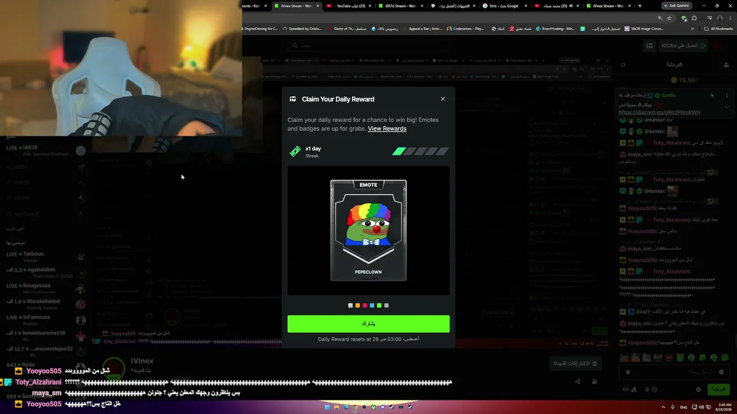Open the Codenames bookmark
The height and width of the screenshot is (414, 737).
point(465,29)
